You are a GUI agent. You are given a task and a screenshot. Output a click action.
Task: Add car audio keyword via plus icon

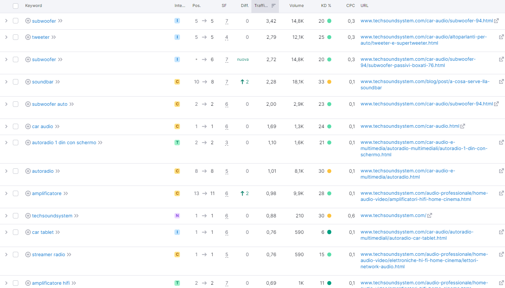pyautogui.click(x=28, y=126)
